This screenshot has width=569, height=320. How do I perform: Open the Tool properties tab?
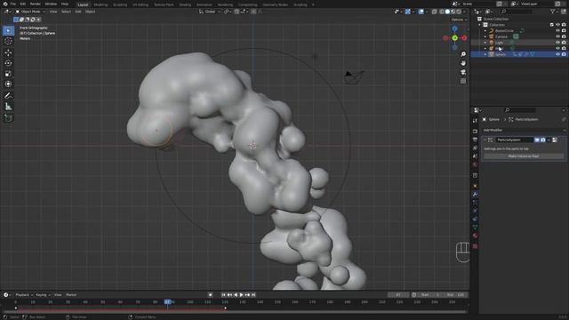coord(475,121)
